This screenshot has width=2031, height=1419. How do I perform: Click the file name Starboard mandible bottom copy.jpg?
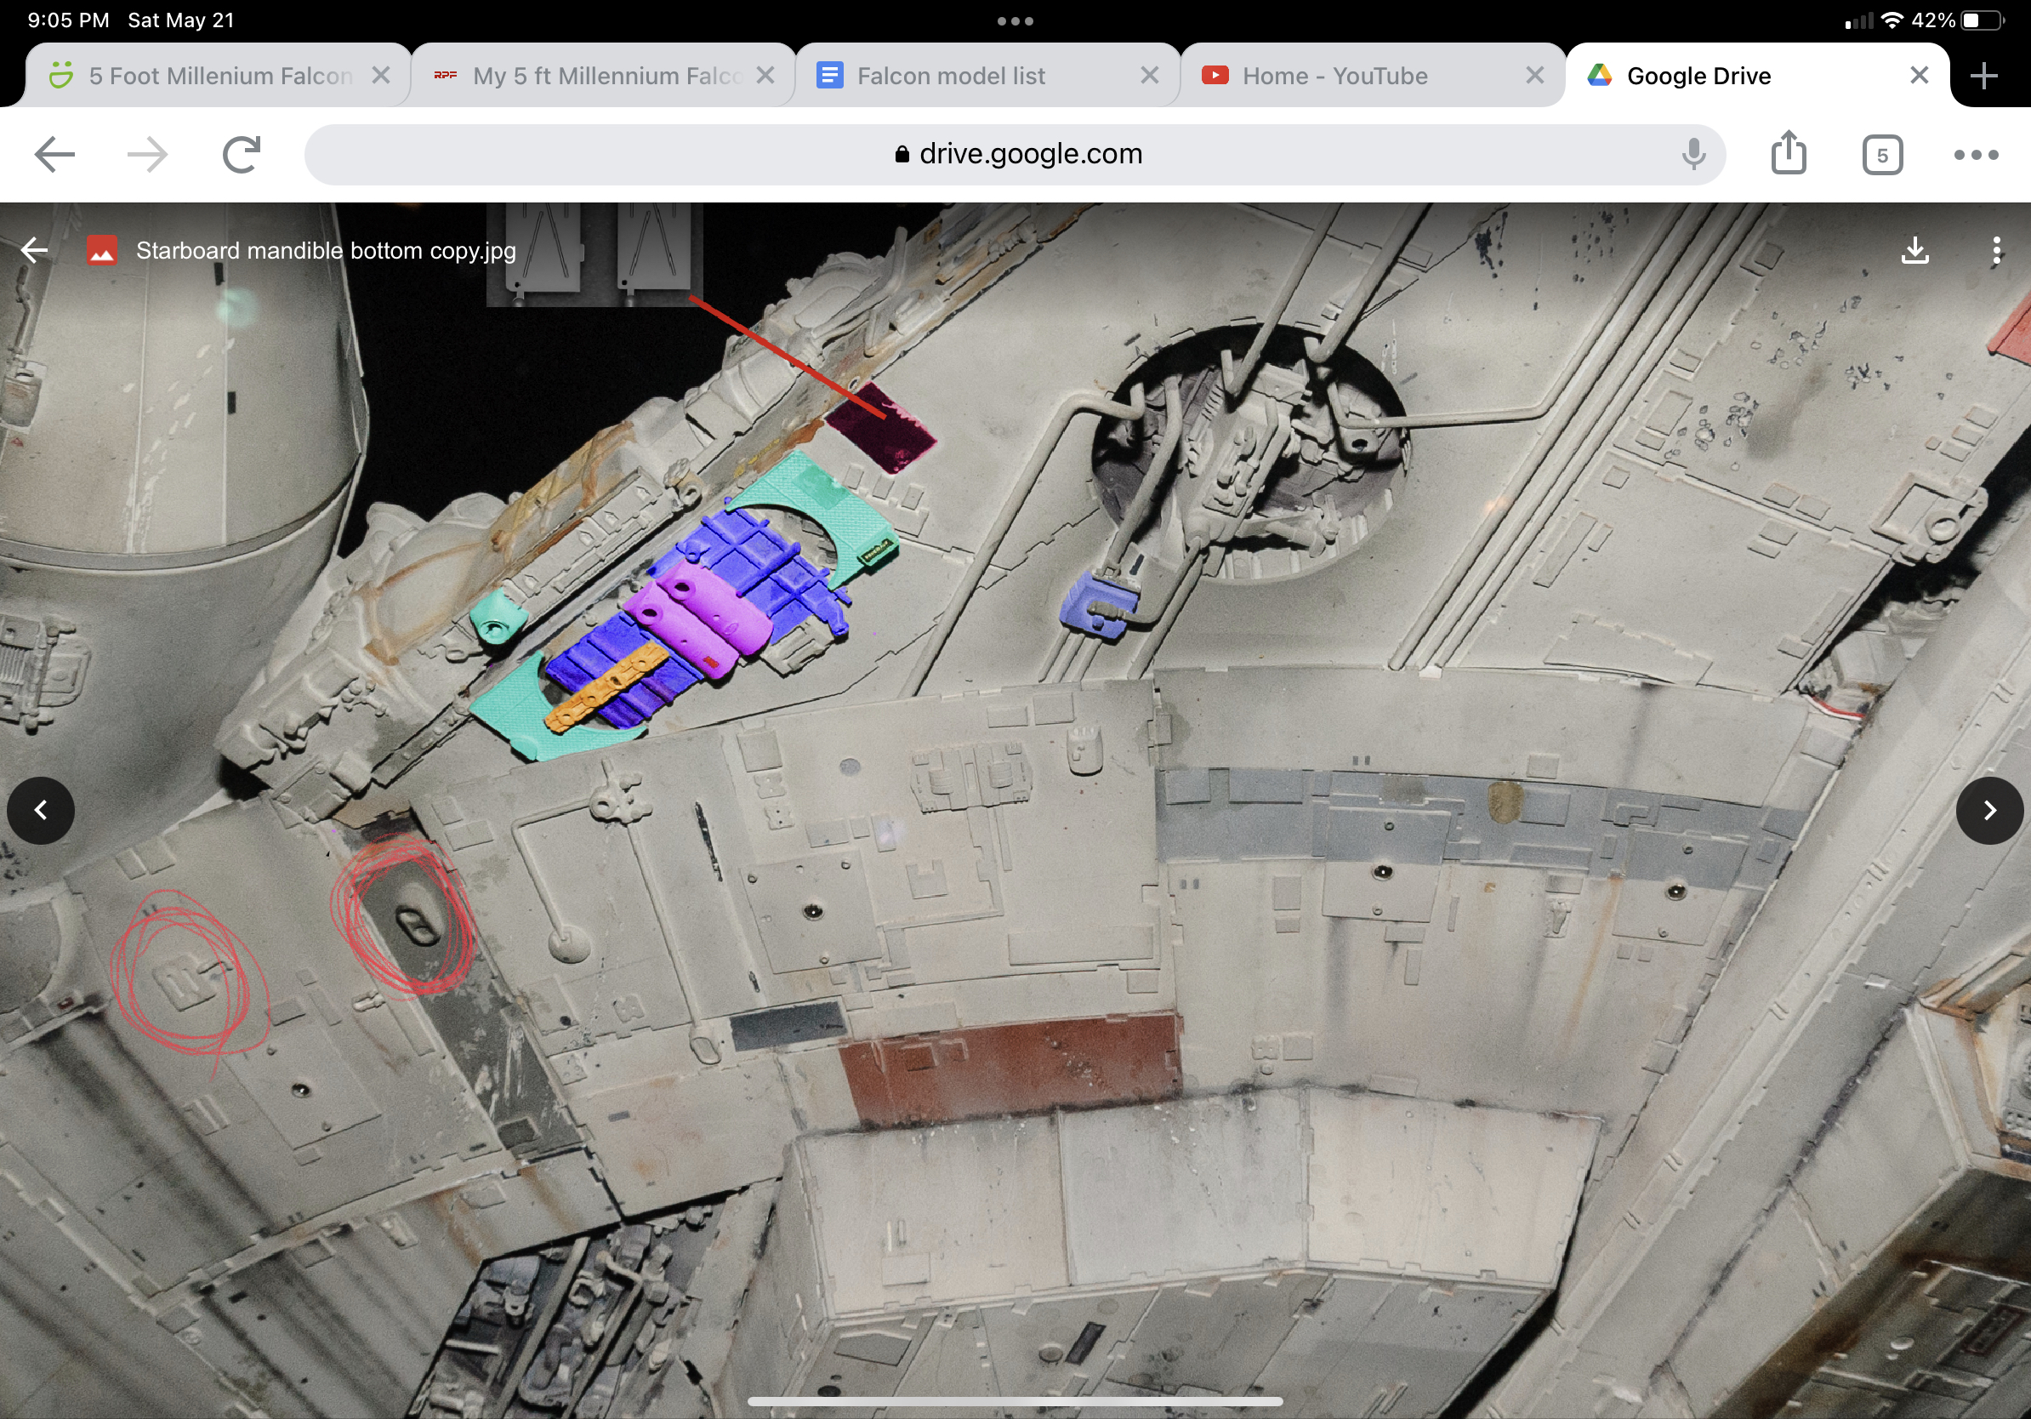click(326, 250)
